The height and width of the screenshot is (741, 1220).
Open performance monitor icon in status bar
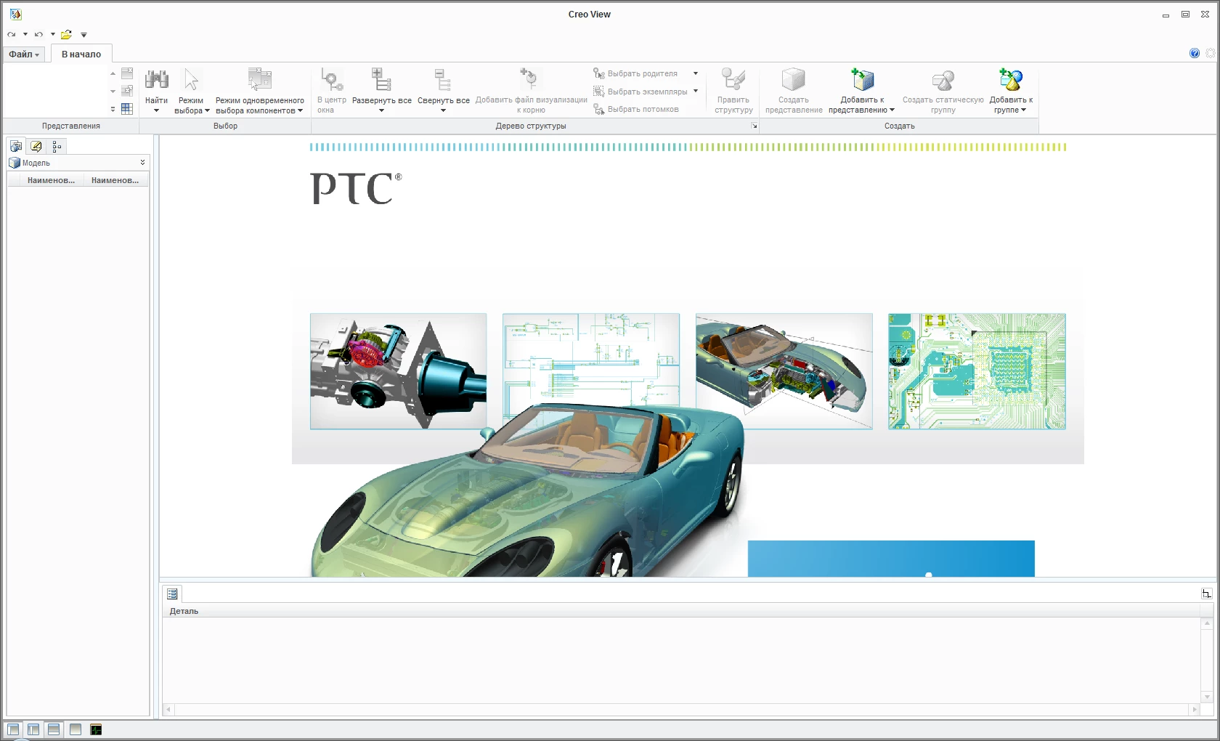[96, 729]
